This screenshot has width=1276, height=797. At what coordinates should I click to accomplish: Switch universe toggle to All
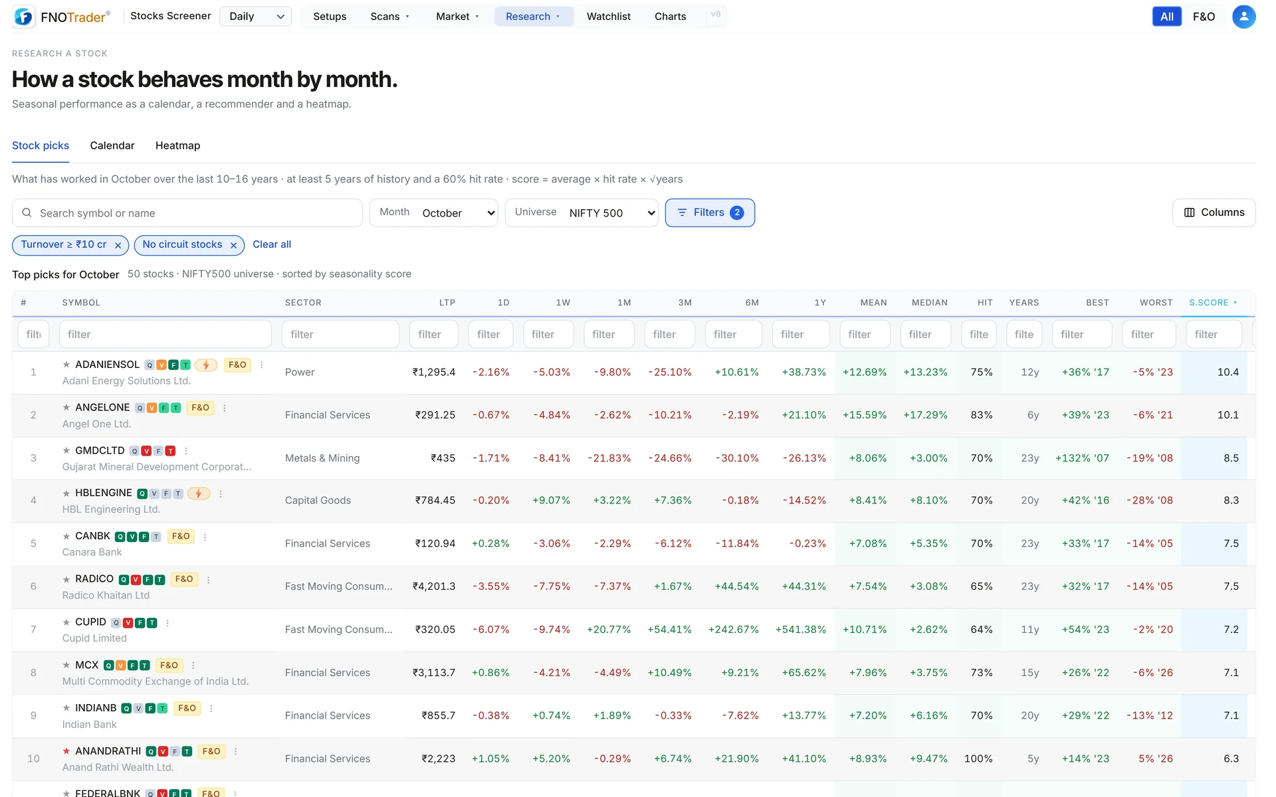pyautogui.click(x=1166, y=17)
